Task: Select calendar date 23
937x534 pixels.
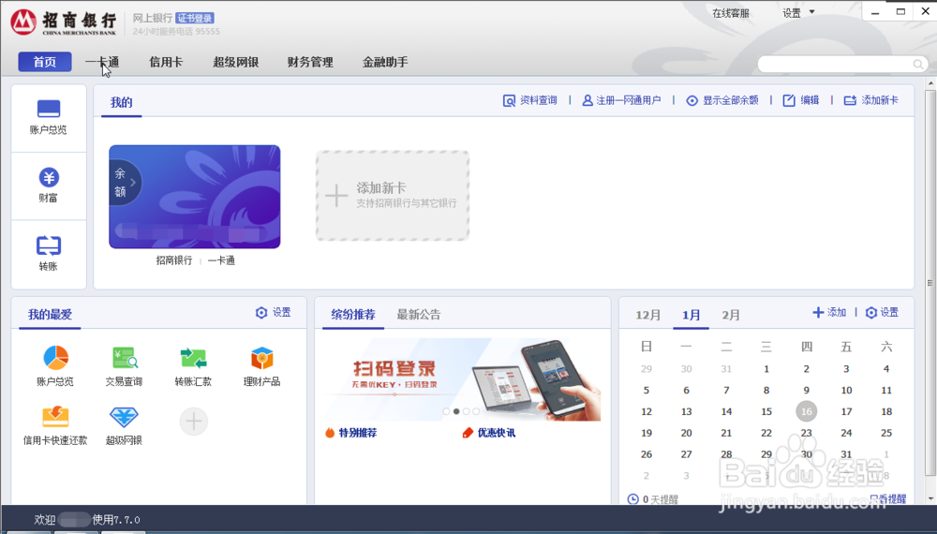Action: [x=807, y=433]
